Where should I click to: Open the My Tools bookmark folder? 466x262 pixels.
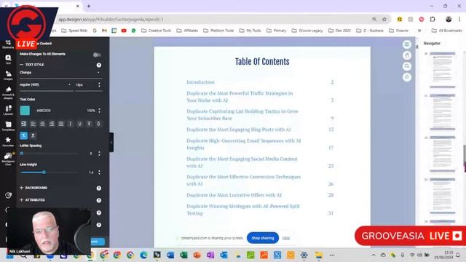coord(250,31)
